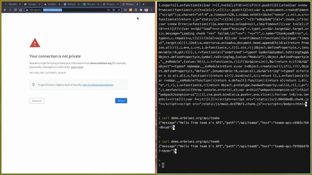Click the Advanced button
Viewport: 312px width, 175px height.
coord(37,101)
